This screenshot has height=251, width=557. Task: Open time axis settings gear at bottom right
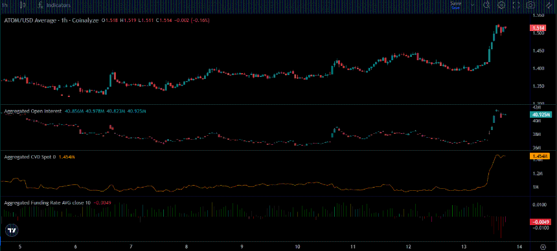(x=543, y=246)
